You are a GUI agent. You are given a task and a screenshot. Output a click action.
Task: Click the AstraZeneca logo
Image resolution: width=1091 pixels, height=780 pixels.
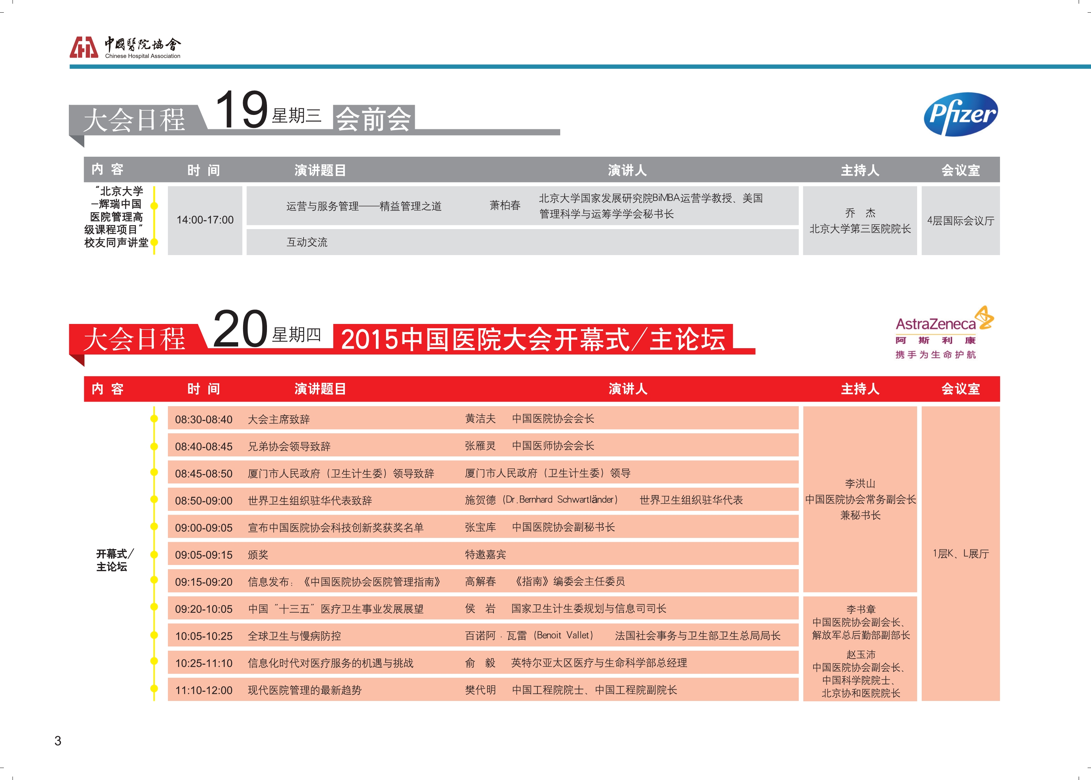point(945,332)
